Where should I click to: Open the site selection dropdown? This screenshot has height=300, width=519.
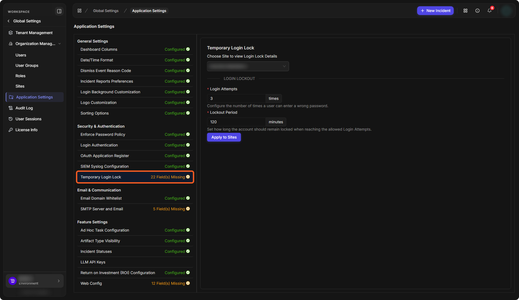(x=248, y=66)
